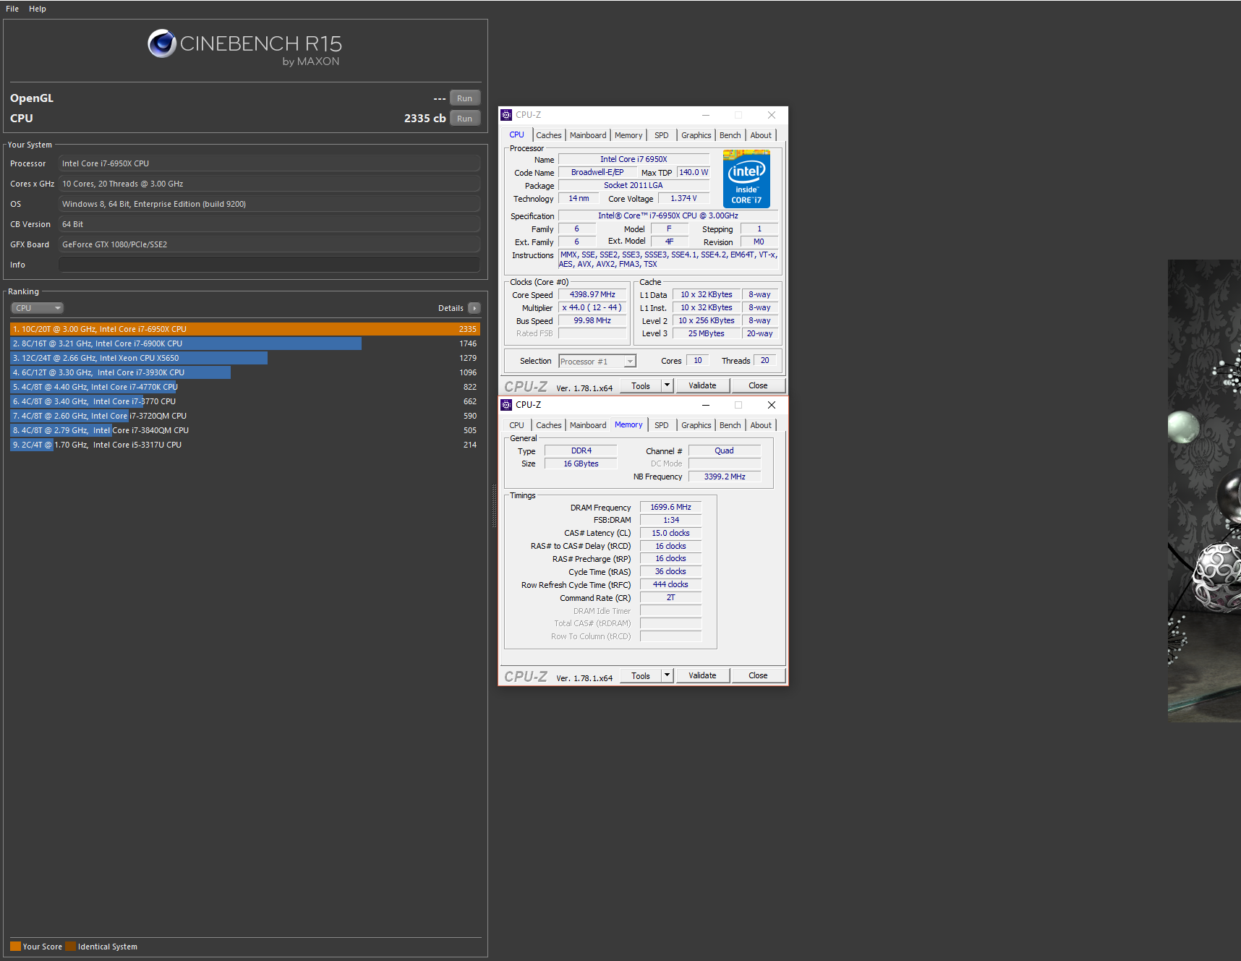Click the Info input field
Image resolution: width=1241 pixels, height=961 pixels.
coord(269,265)
